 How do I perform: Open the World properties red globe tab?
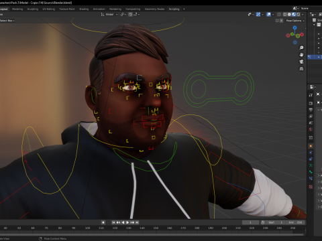click(x=311, y=129)
